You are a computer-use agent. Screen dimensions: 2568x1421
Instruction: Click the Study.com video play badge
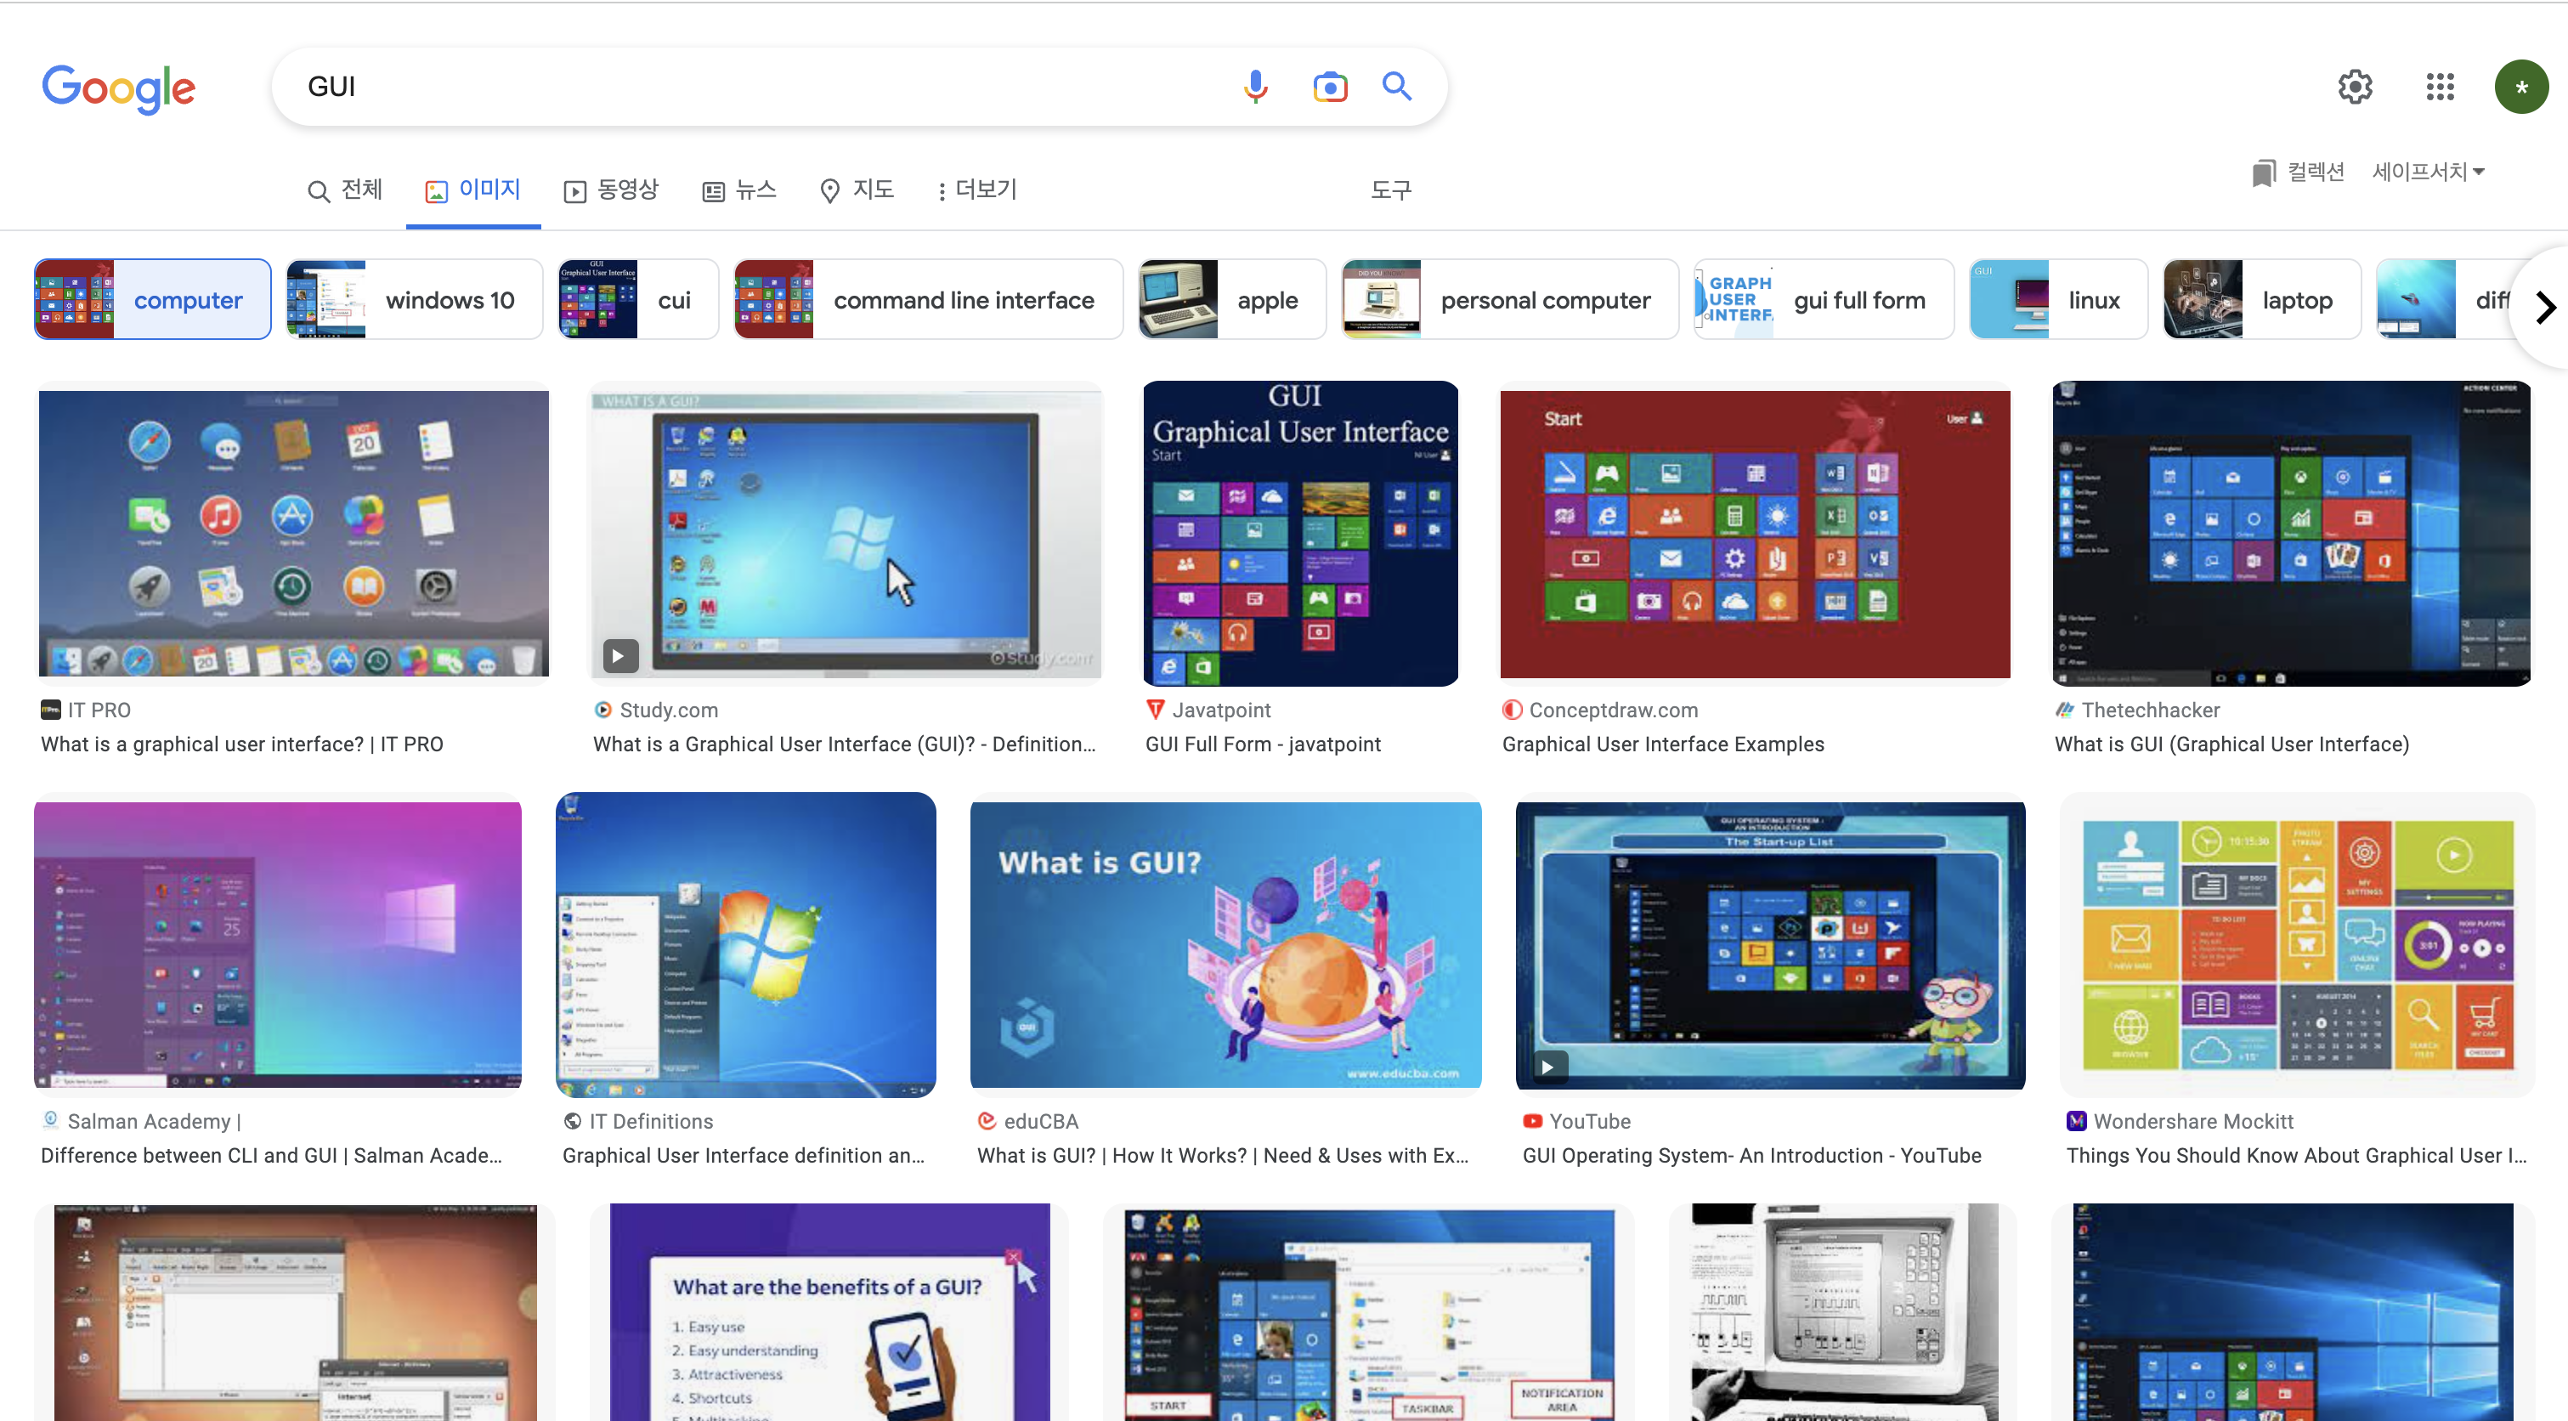point(619,655)
